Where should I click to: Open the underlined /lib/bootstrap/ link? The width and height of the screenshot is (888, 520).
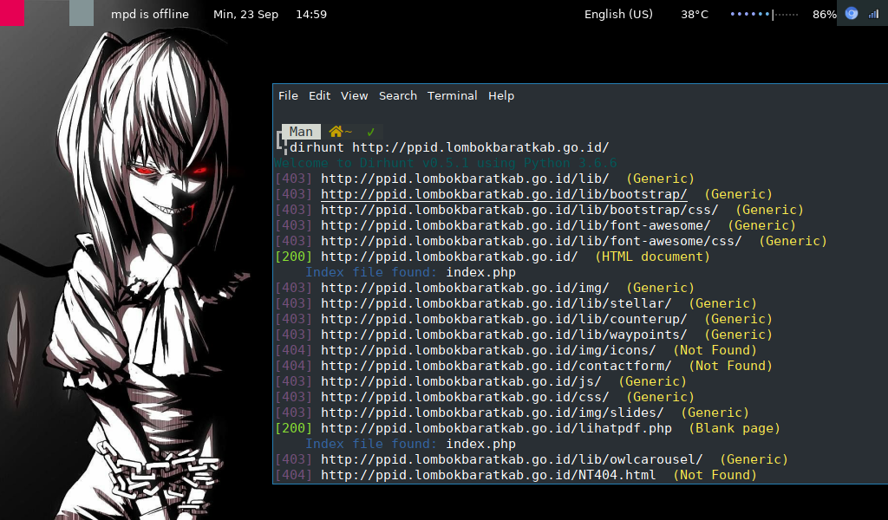pyautogui.click(x=504, y=194)
